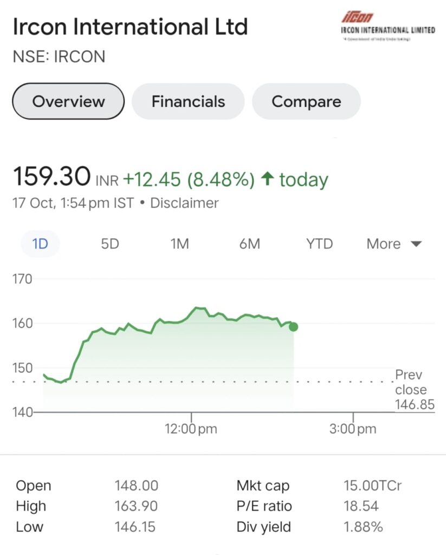Viewport: 446px width, 555px height.
Task: Open the Financials tab
Action: pyautogui.click(x=188, y=101)
